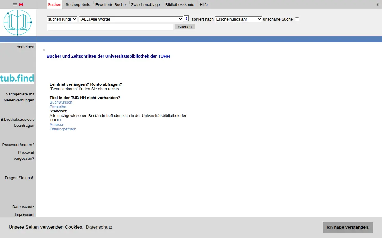Click the 'Standort:' label
Viewport: 382px width, 238px height.
(58, 111)
